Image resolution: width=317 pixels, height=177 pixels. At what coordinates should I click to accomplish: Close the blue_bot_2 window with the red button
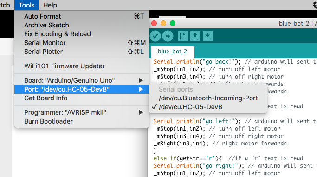[x=154, y=24]
